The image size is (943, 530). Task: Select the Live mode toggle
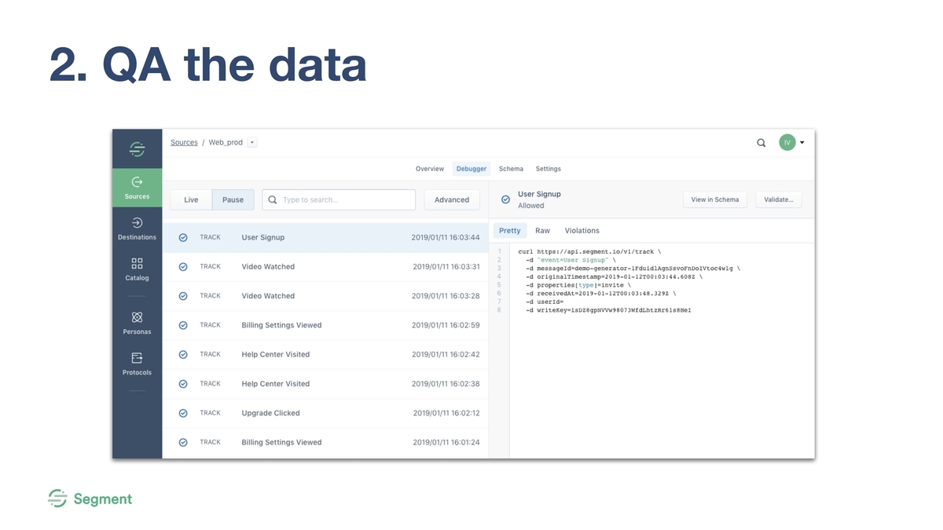191,199
